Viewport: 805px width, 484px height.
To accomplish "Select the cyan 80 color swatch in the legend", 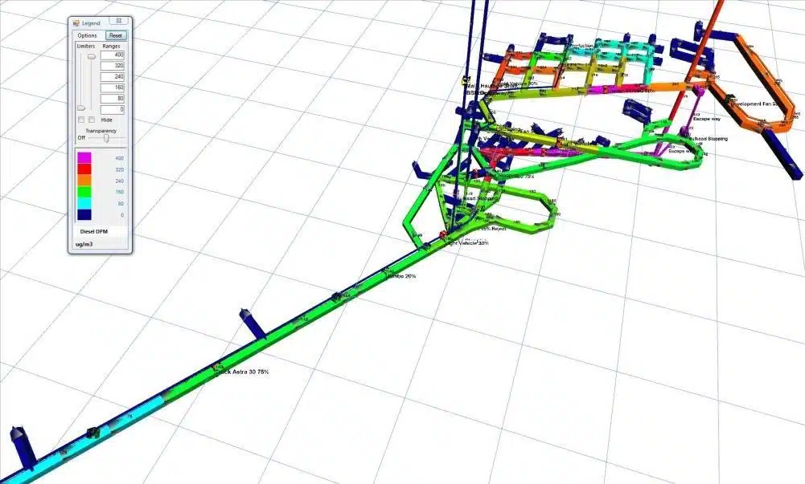I will pos(86,202).
